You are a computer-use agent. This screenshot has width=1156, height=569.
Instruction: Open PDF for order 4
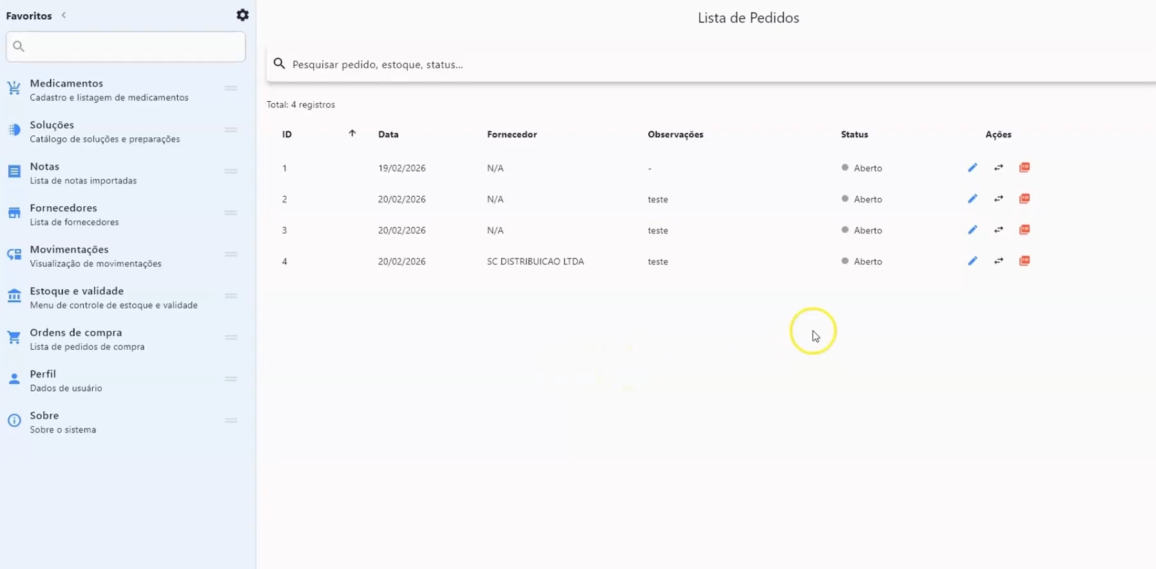pyautogui.click(x=1025, y=261)
